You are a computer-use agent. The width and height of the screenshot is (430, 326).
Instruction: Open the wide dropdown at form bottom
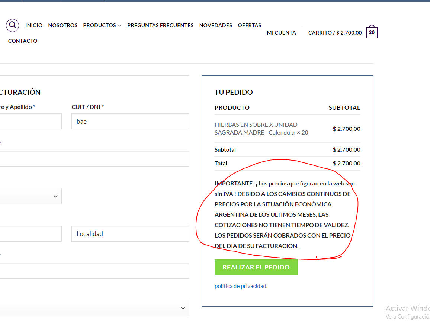pos(94,308)
